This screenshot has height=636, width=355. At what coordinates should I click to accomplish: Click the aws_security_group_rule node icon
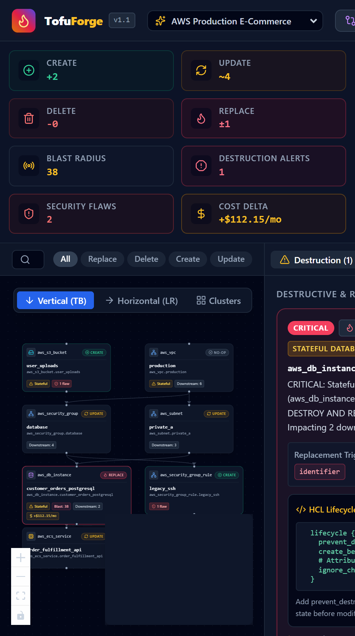[x=154, y=475]
